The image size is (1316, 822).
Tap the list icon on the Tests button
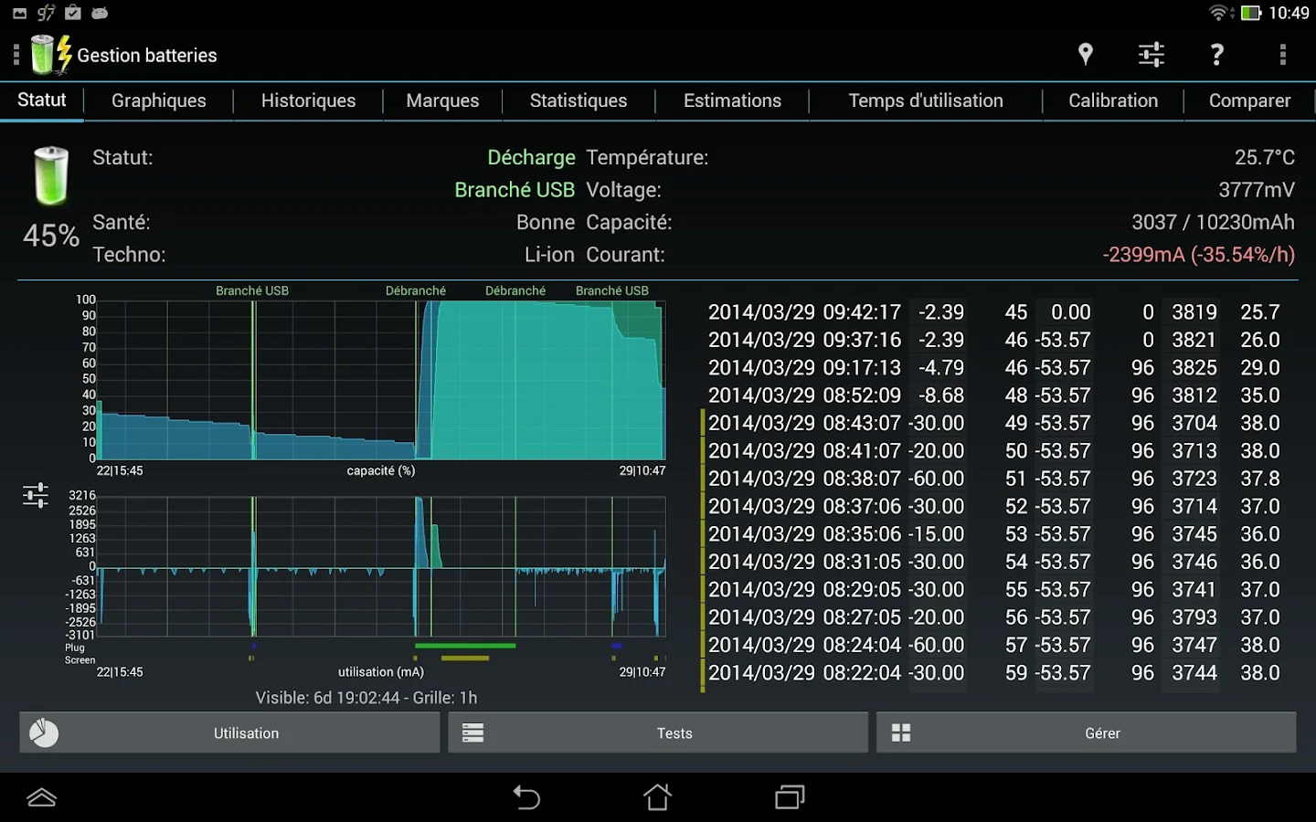[x=472, y=732]
